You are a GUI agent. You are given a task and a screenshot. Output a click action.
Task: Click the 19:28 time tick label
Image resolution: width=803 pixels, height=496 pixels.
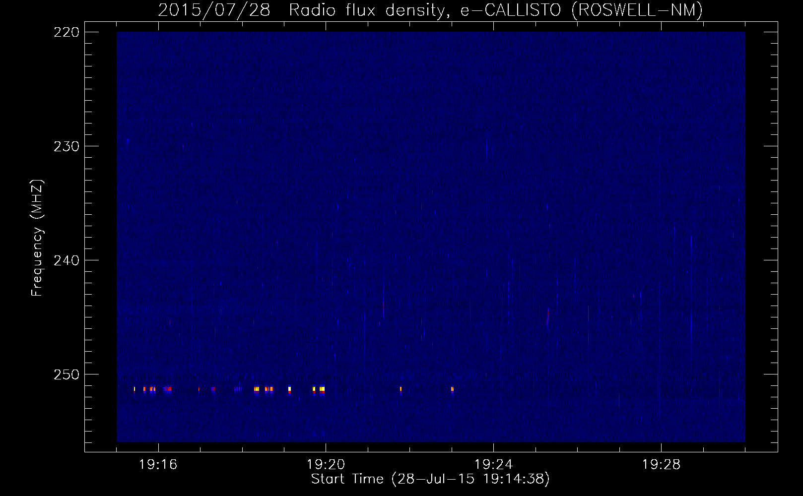662,465
